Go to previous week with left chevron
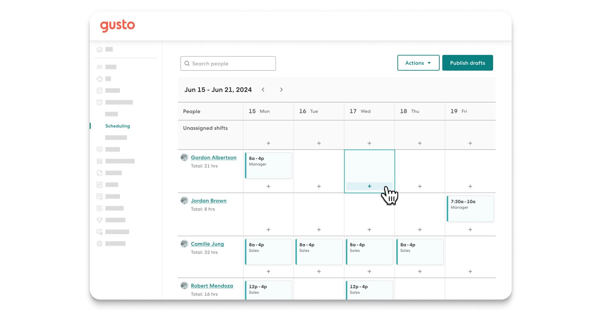Screen dimensions: 601x314 pos(263,90)
